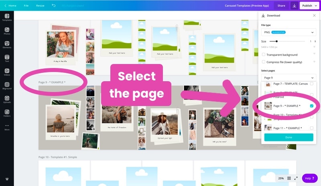The image size is (321, 186).
Task: Expand the Publish dropdown arrow
Action: point(316,6)
